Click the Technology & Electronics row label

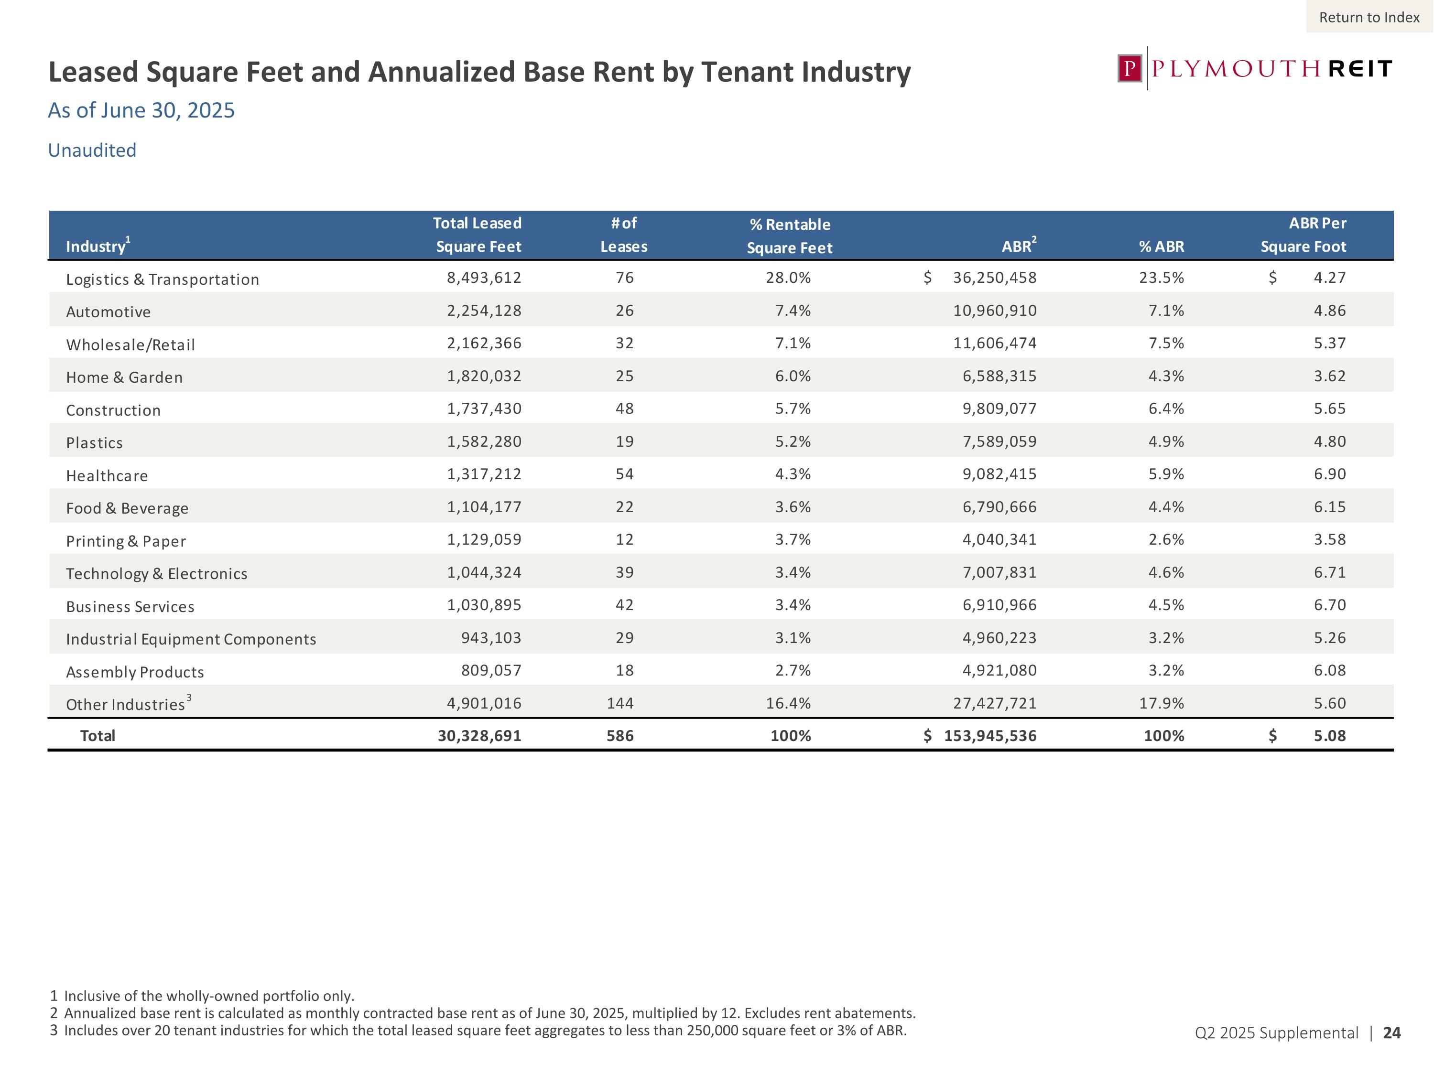click(x=156, y=573)
